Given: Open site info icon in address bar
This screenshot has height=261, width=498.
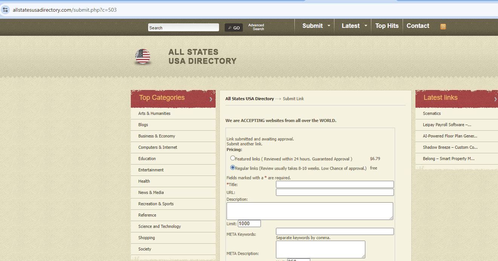Looking at the screenshot, I should point(5,10).
